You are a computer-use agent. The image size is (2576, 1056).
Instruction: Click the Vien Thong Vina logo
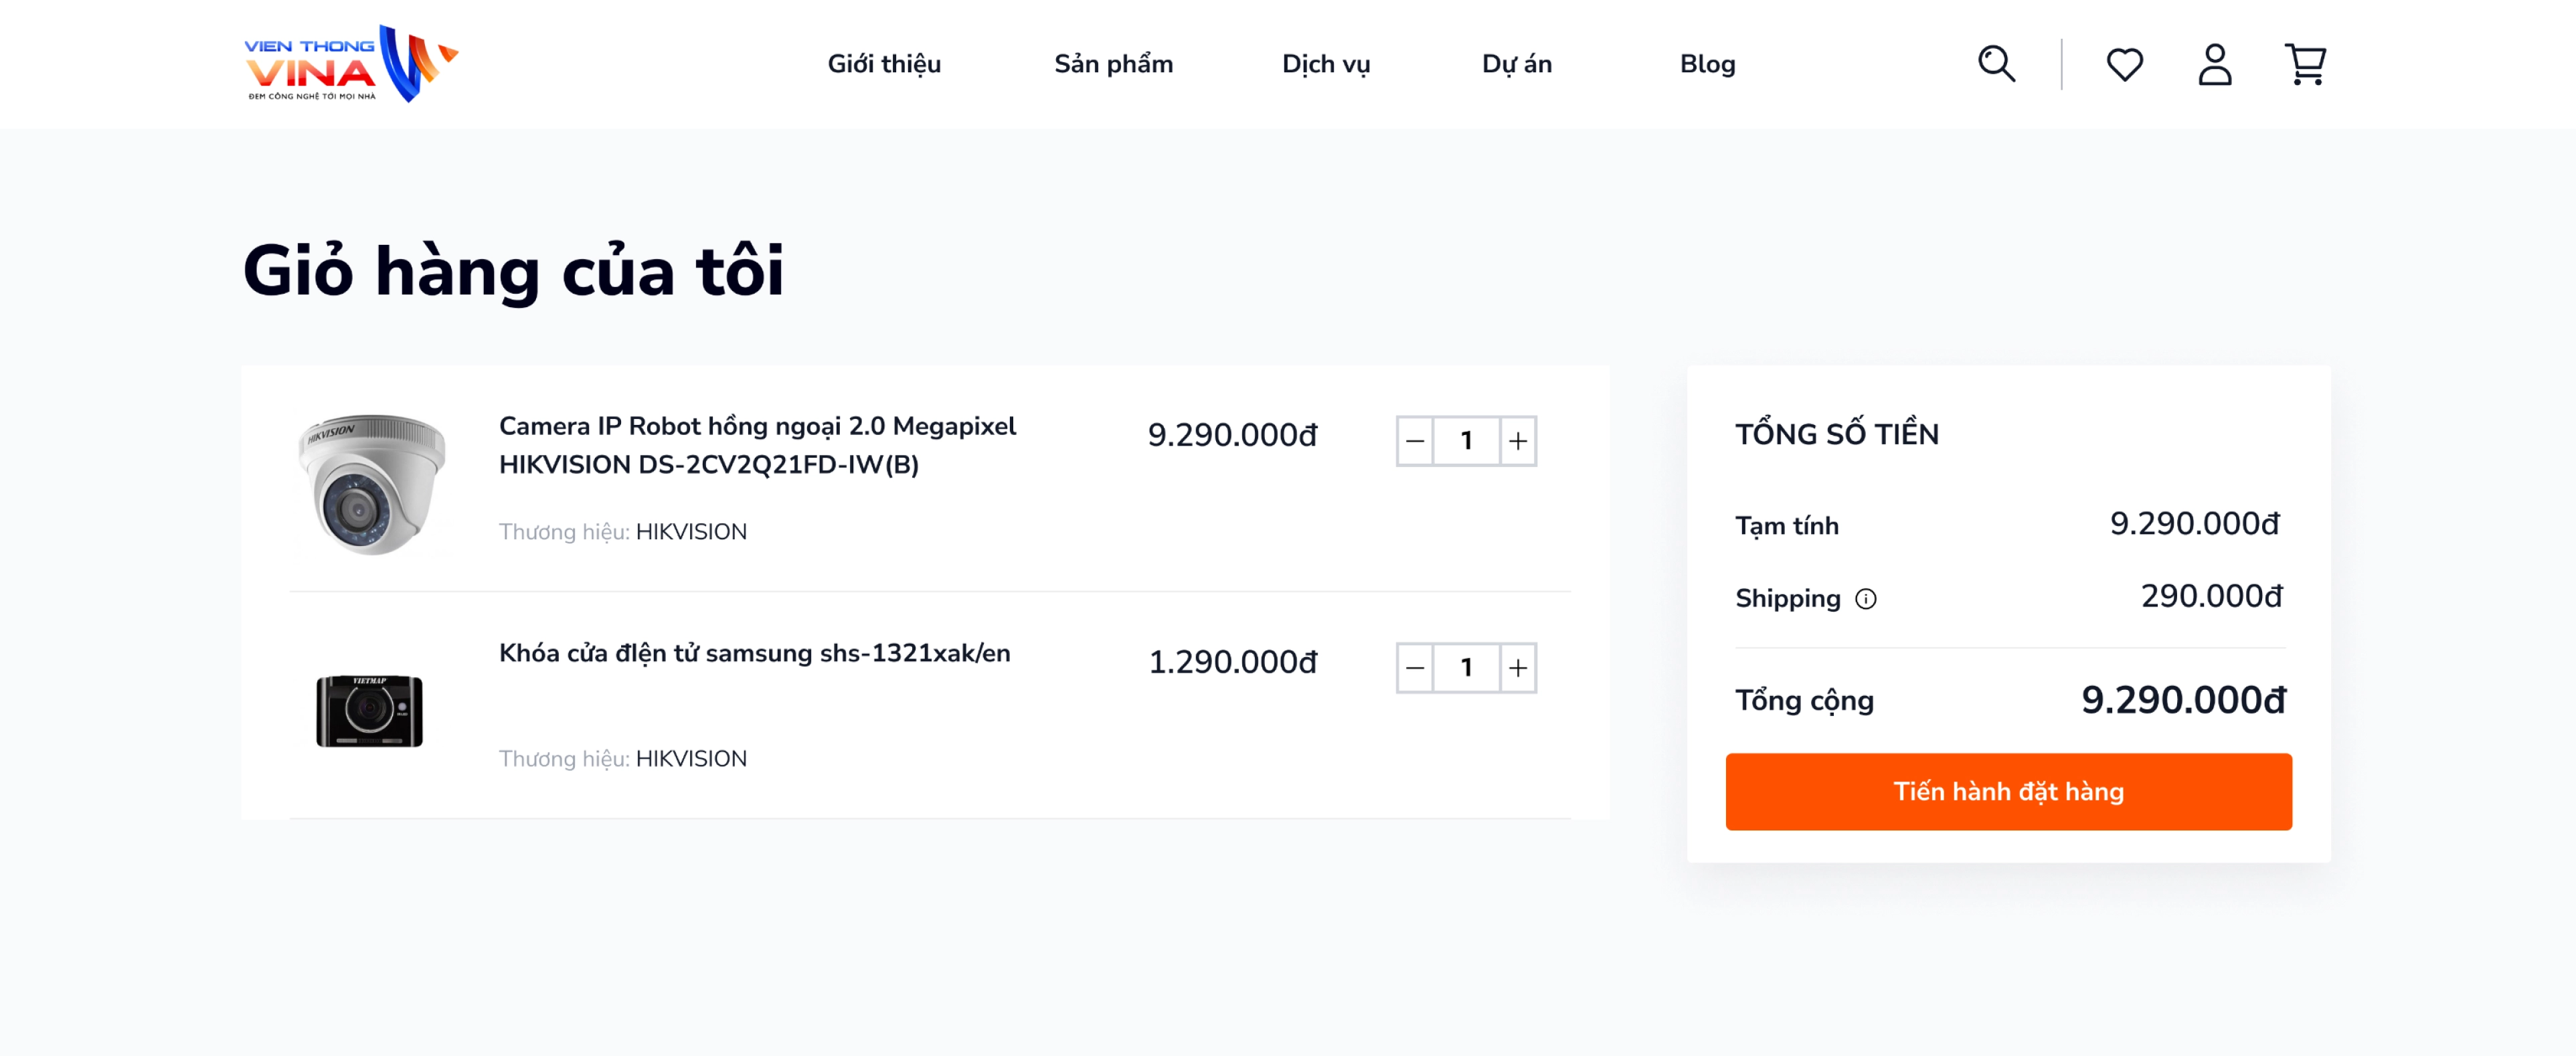click(351, 64)
